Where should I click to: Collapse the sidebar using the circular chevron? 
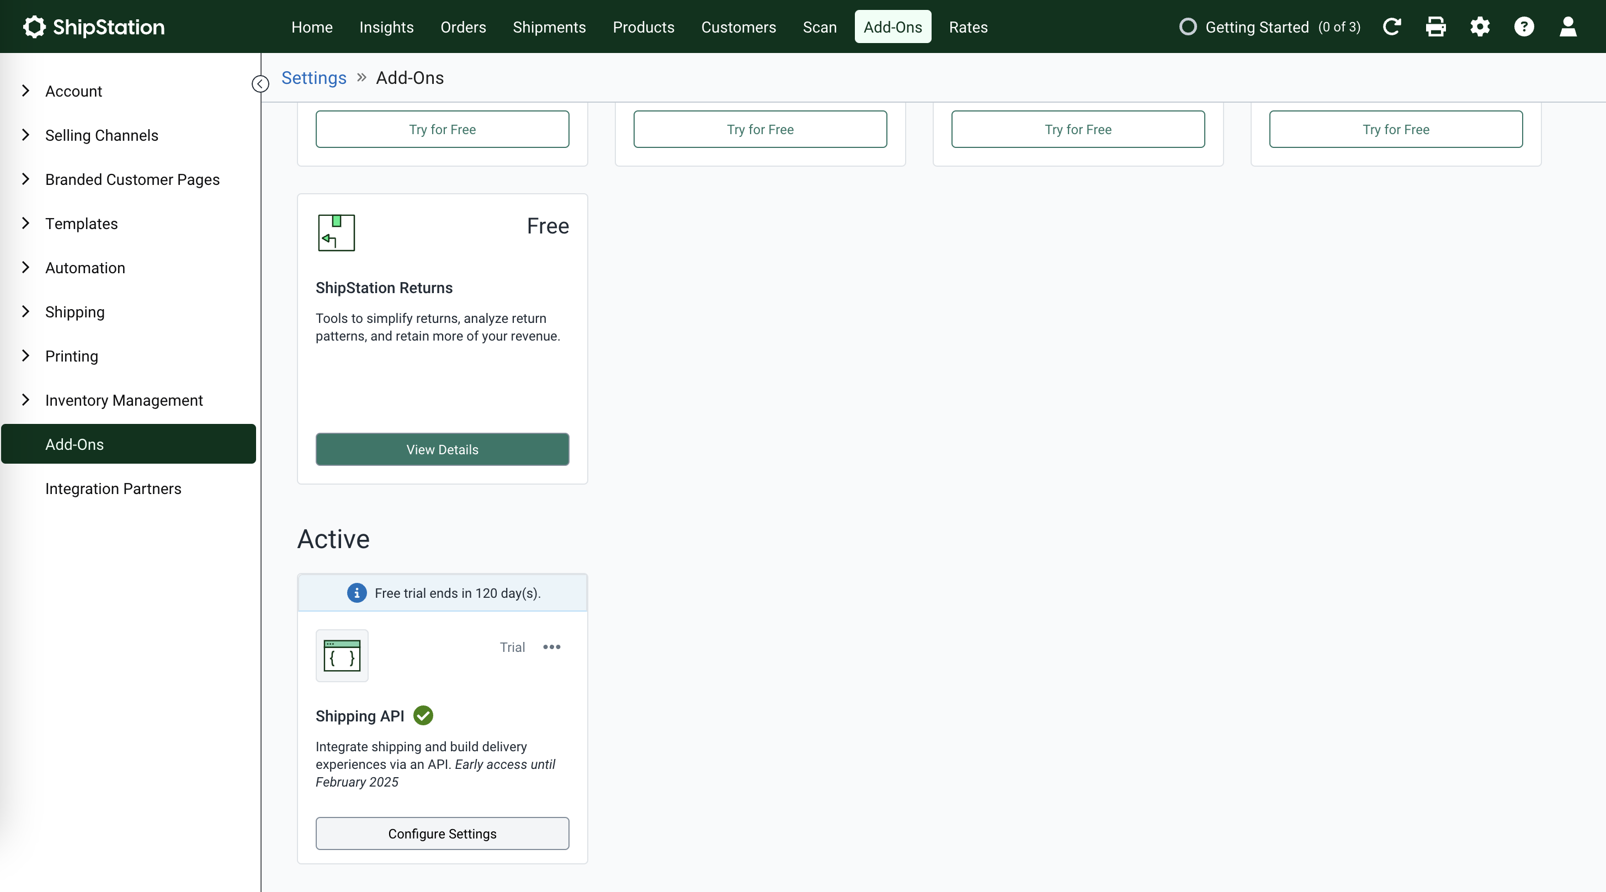tap(260, 83)
